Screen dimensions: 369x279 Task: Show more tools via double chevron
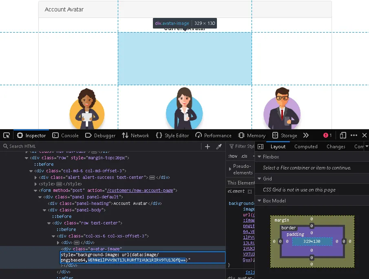(306, 136)
